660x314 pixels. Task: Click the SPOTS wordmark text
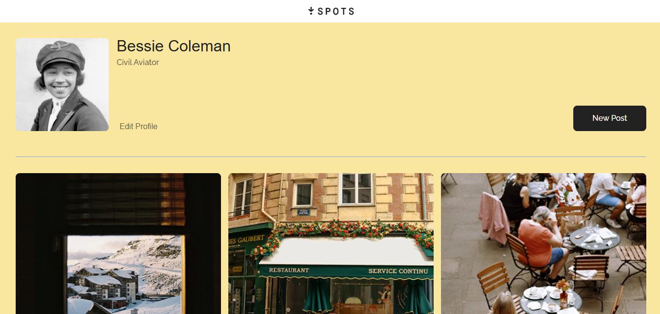tap(336, 11)
